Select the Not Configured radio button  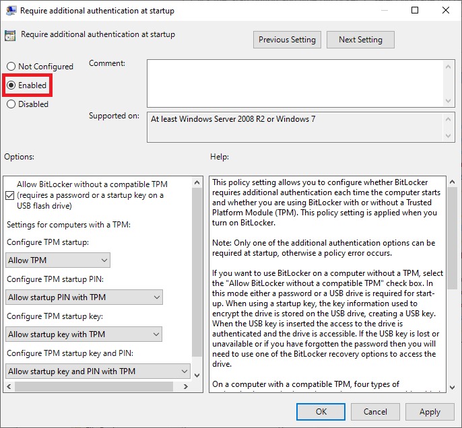[x=11, y=67]
